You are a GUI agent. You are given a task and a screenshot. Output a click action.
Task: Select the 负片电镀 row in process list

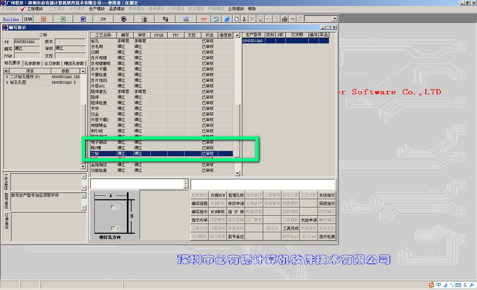tap(162, 58)
